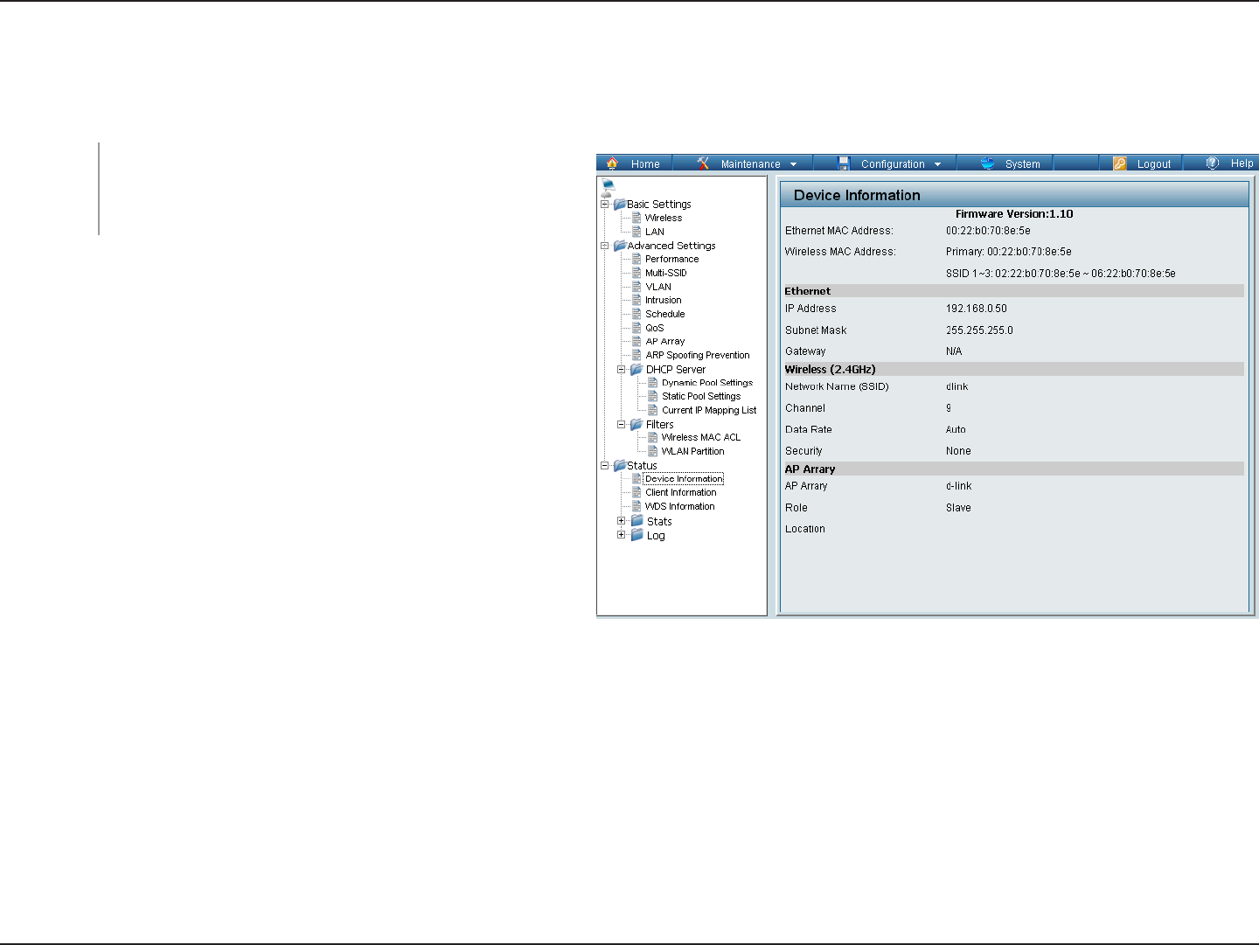
Task: Click the DHCP Server folder icon
Action: pyautogui.click(x=636, y=369)
